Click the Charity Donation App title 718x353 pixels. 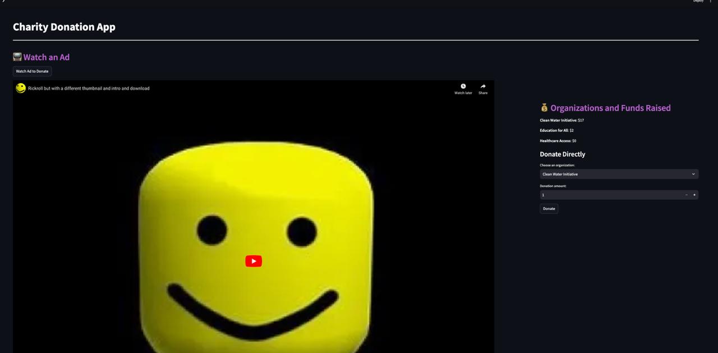(64, 27)
